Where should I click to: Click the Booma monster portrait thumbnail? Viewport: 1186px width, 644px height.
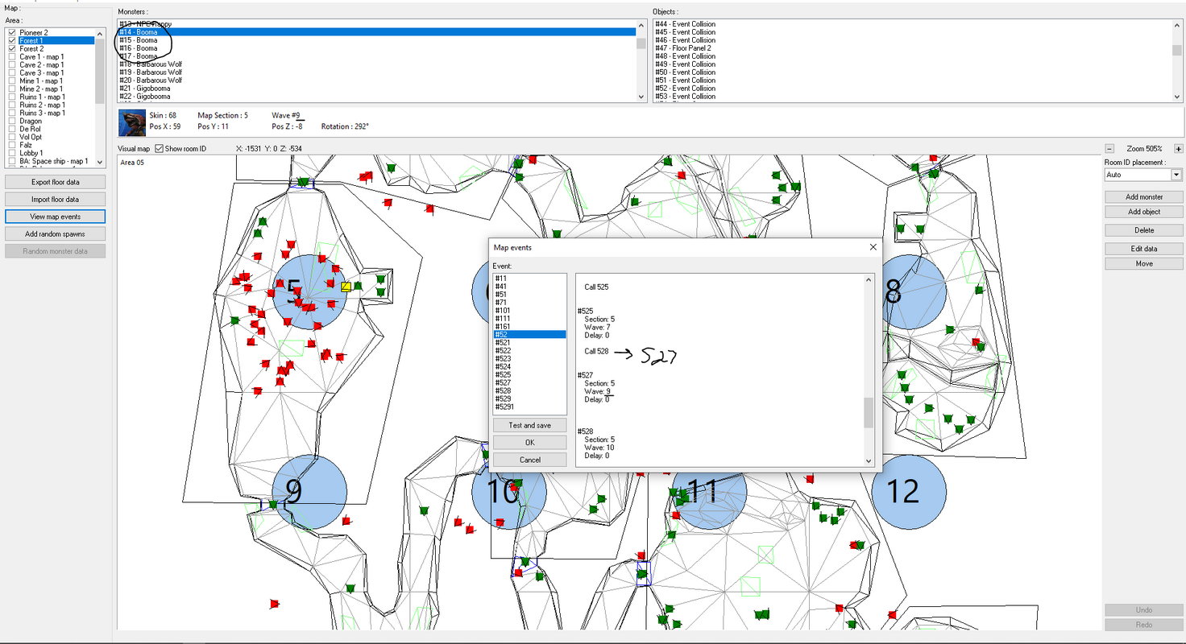coord(132,123)
